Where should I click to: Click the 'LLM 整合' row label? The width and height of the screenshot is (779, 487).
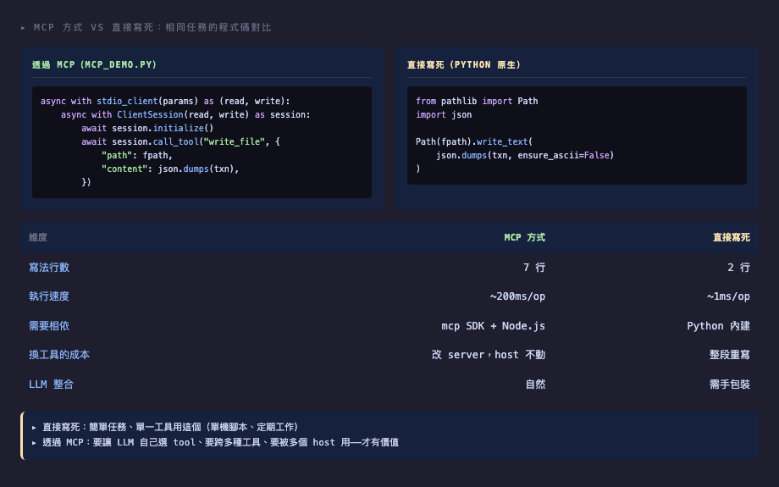click(51, 385)
